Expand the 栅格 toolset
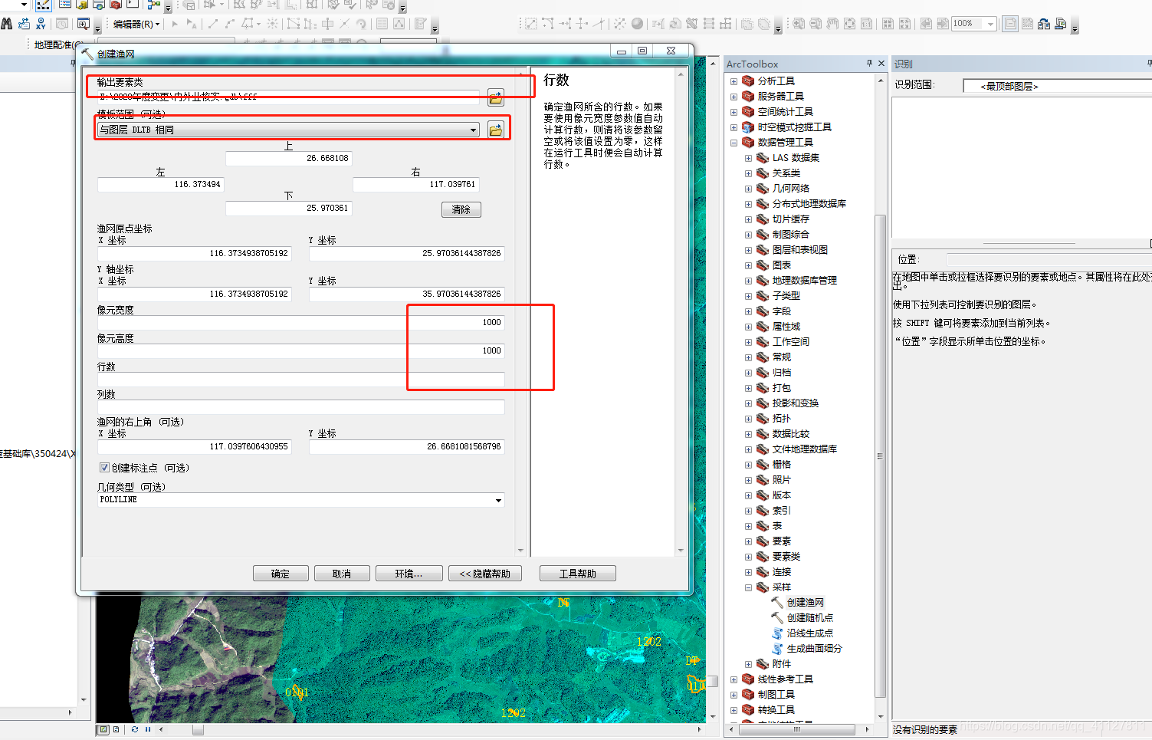Viewport: 1152px width, 740px height. point(748,465)
